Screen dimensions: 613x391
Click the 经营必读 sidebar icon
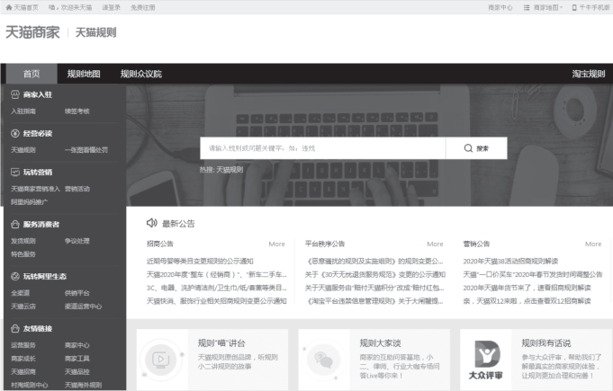15,133
